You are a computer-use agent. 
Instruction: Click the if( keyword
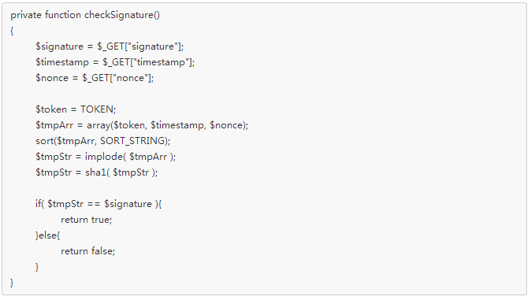pos(40,204)
